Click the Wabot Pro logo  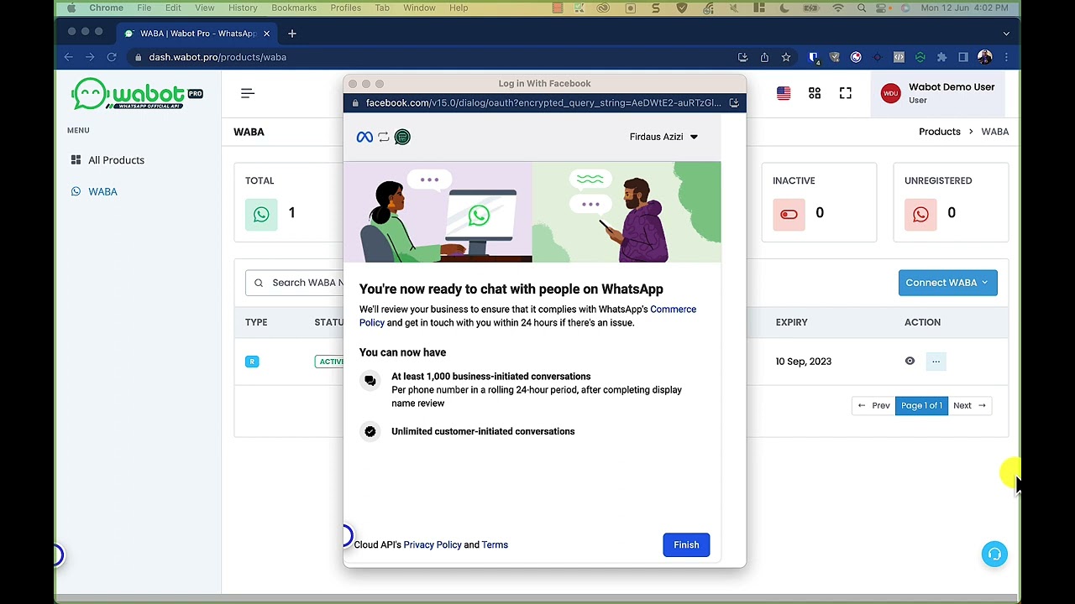(x=137, y=94)
